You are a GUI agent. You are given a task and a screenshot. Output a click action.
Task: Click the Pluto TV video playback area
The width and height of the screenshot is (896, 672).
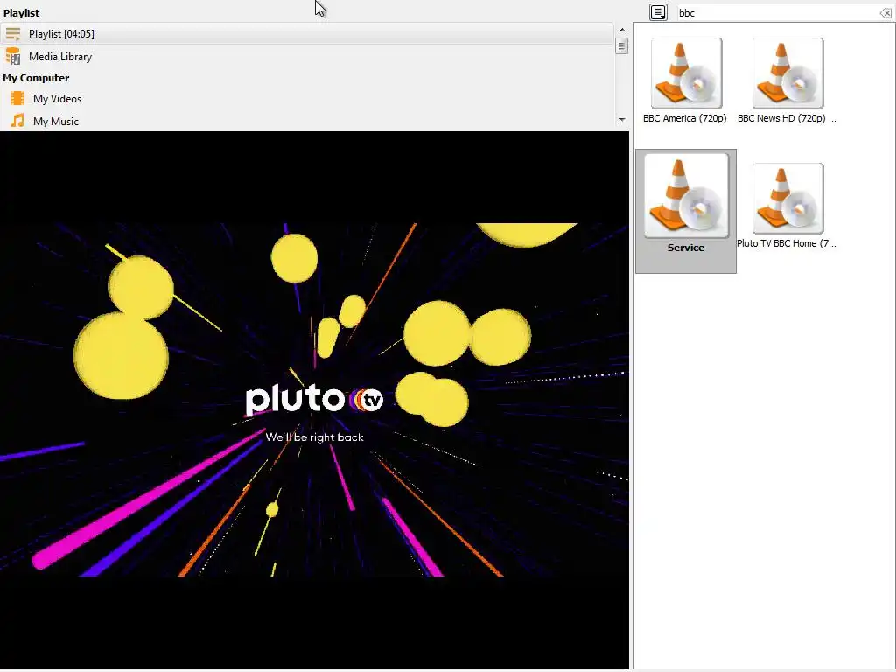click(x=314, y=400)
